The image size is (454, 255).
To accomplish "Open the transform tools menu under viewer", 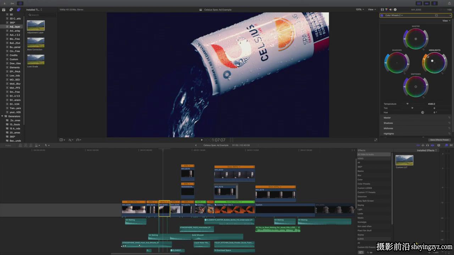I will 62,140.
